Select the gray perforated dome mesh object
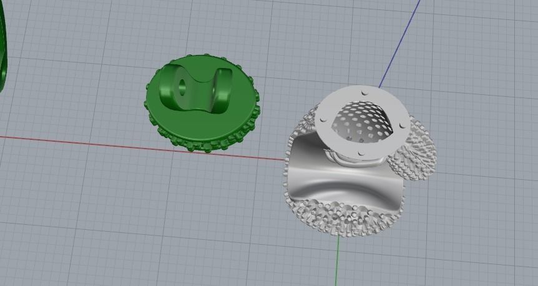The image size is (538, 286). pos(363,122)
